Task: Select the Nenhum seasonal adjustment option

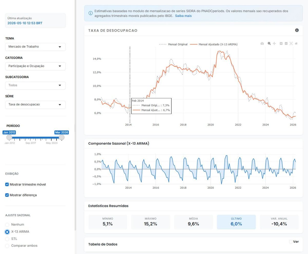Action: [x=7, y=225]
